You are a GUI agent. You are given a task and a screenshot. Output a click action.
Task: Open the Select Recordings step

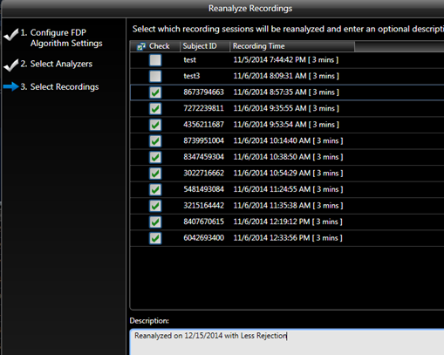(x=59, y=86)
